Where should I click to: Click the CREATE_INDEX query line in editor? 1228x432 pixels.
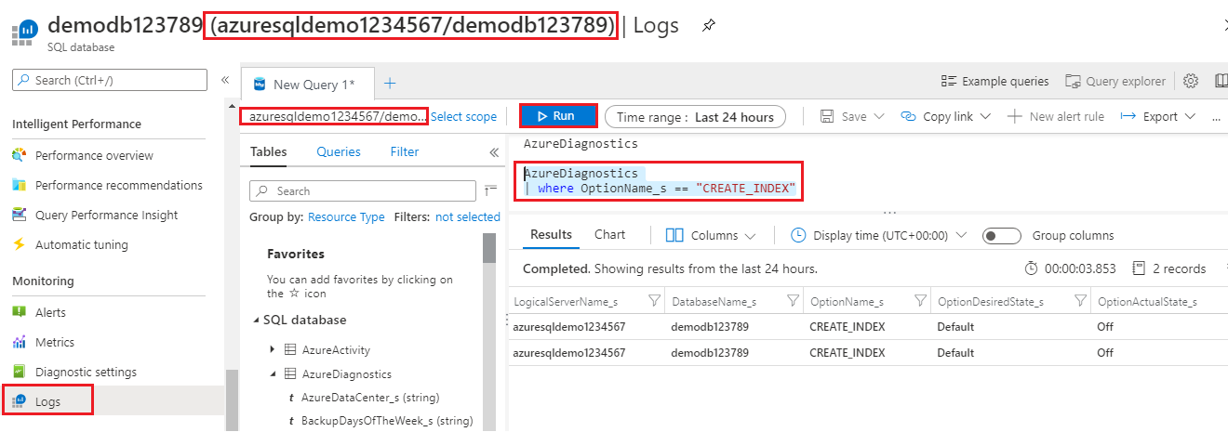[x=661, y=189]
